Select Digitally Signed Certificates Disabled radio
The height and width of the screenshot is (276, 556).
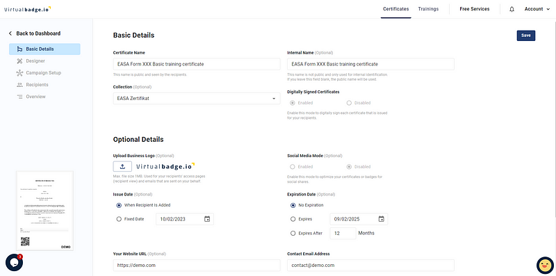[x=349, y=103]
